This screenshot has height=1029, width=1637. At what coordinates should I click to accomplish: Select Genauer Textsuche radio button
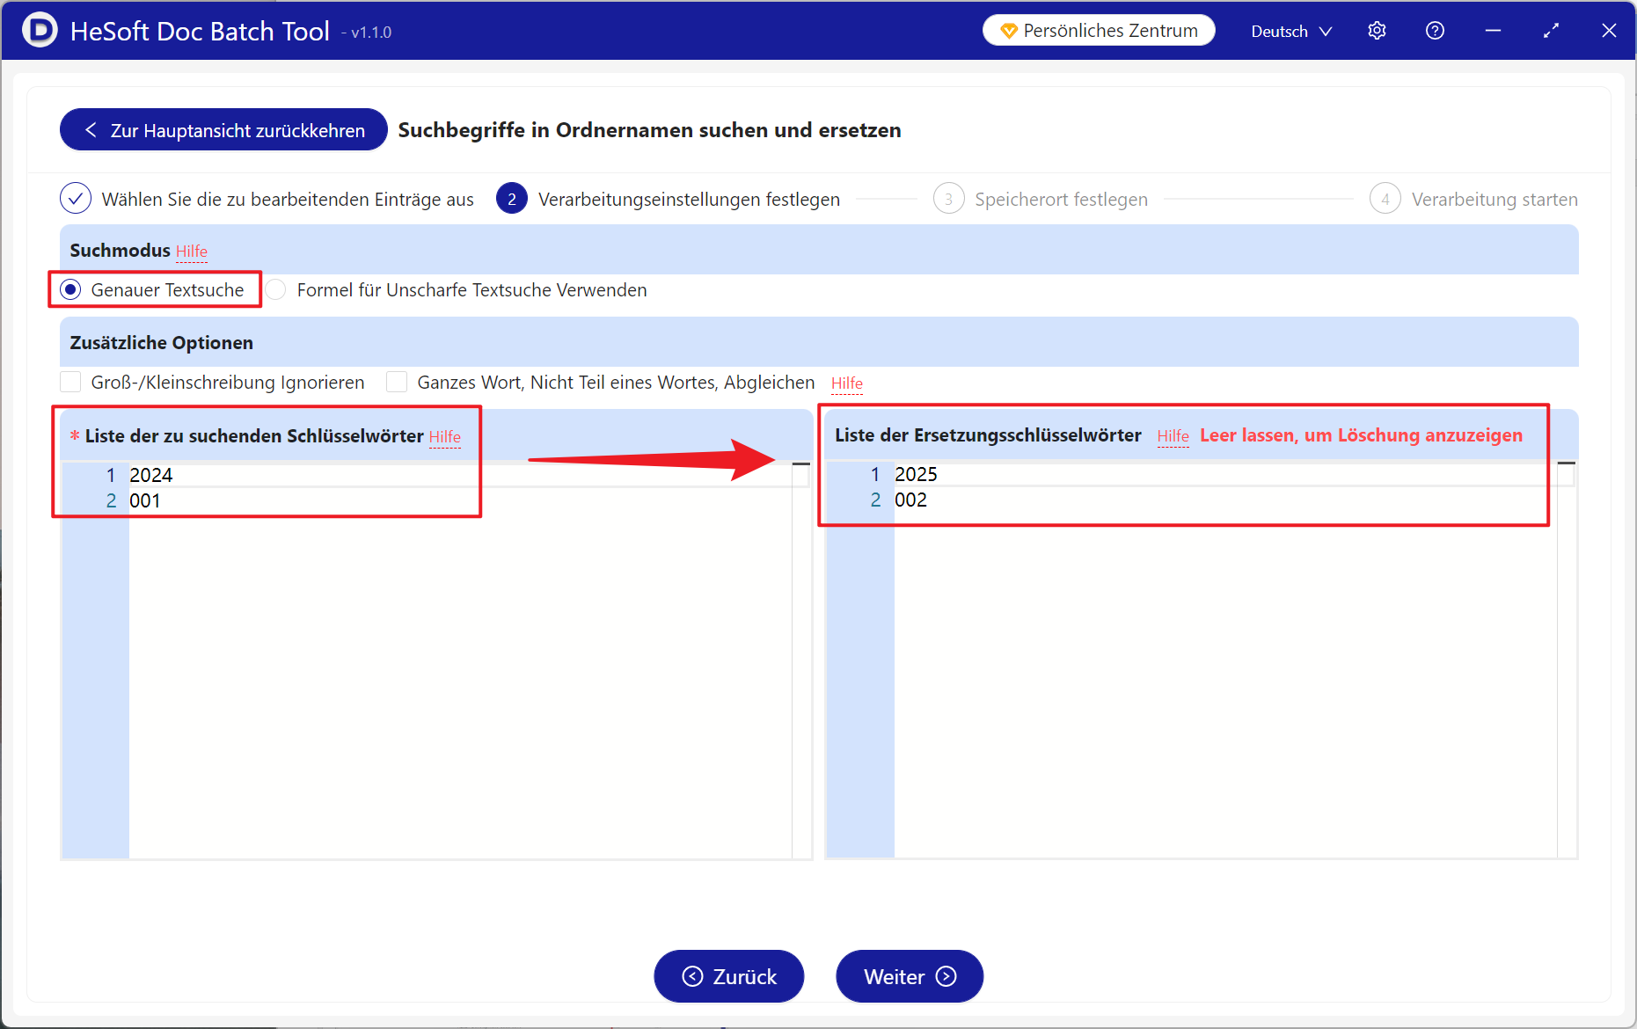71,289
